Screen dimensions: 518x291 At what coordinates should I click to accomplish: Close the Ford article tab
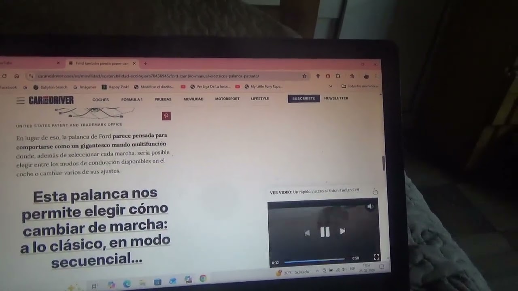134,63
